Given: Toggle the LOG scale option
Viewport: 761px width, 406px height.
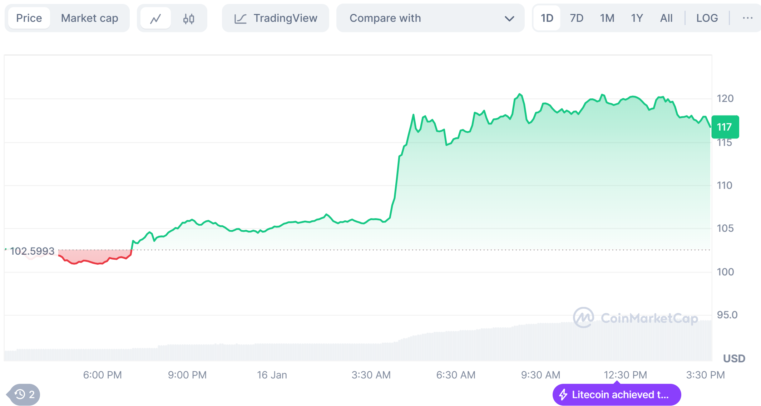Looking at the screenshot, I should pos(707,18).
